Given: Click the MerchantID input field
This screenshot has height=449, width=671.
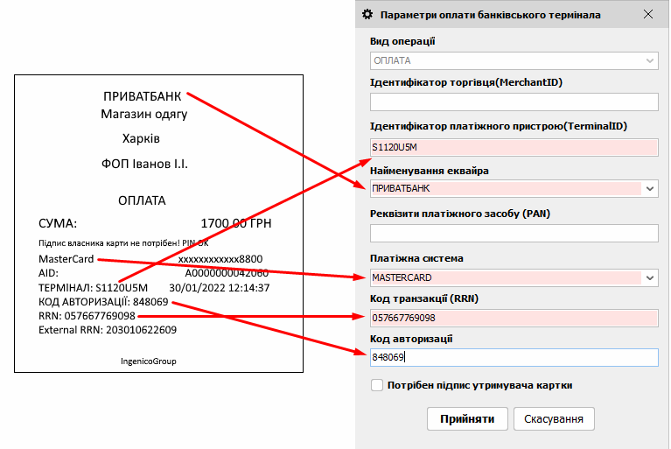Looking at the screenshot, I should pos(514,102).
